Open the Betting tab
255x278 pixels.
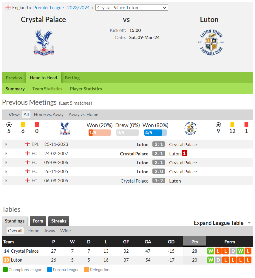pyautogui.click(x=72, y=78)
